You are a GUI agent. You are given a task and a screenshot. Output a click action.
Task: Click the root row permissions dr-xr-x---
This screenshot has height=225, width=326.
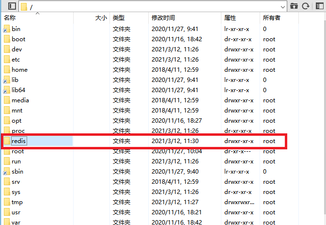(237, 151)
